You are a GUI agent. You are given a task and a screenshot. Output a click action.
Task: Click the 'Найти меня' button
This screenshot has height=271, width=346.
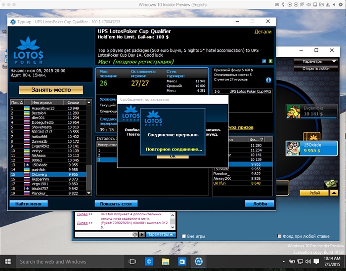(29, 203)
